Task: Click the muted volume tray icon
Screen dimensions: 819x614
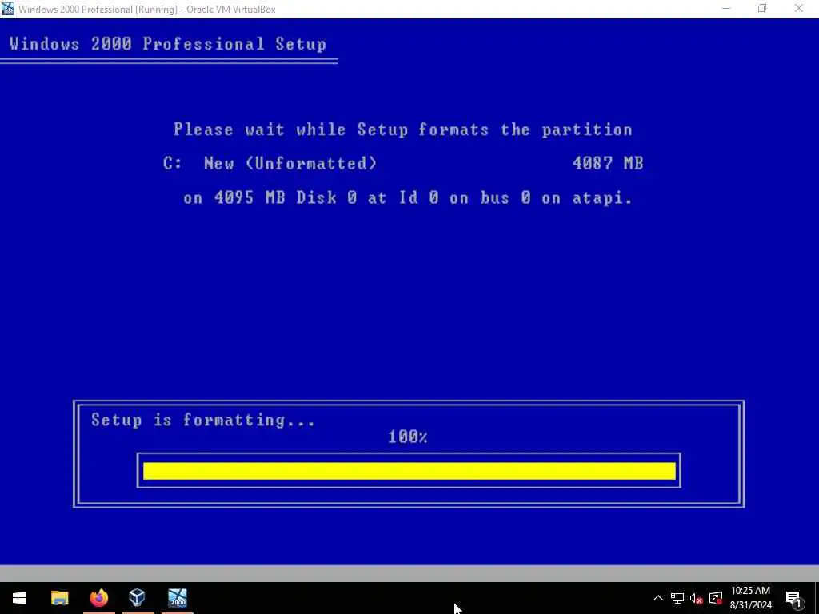Action: [x=697, y=598]
